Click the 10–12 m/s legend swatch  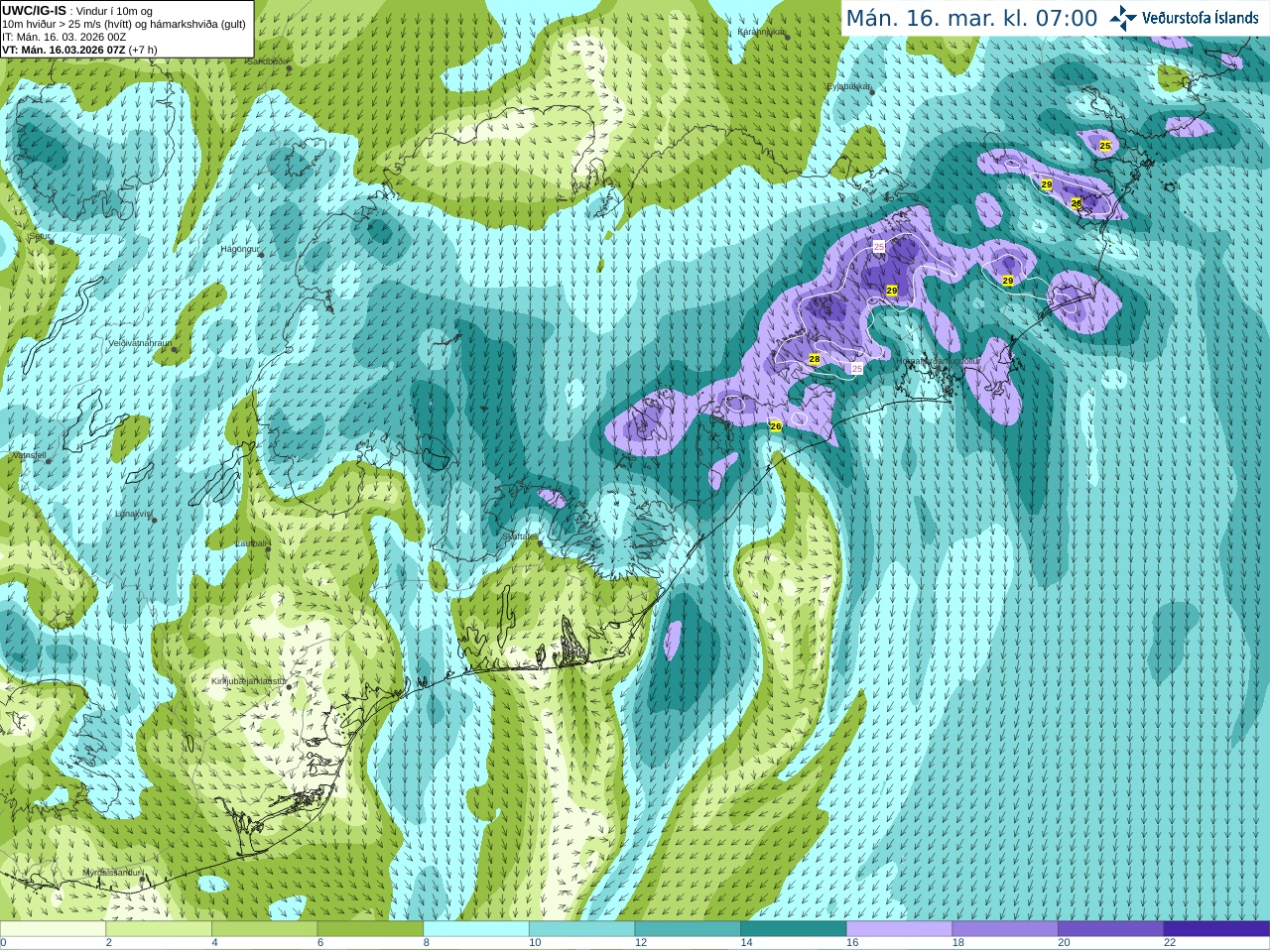point(582,929)
